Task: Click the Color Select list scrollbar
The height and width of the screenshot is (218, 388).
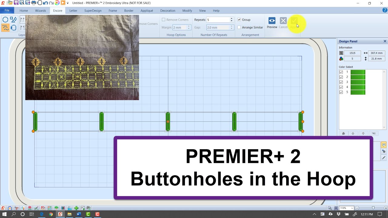Action: pos(384,100)
